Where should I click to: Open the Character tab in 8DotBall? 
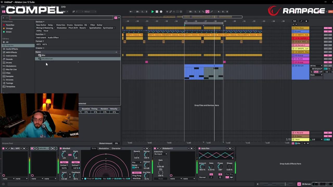pyautogui.click(x=116, y=149)
